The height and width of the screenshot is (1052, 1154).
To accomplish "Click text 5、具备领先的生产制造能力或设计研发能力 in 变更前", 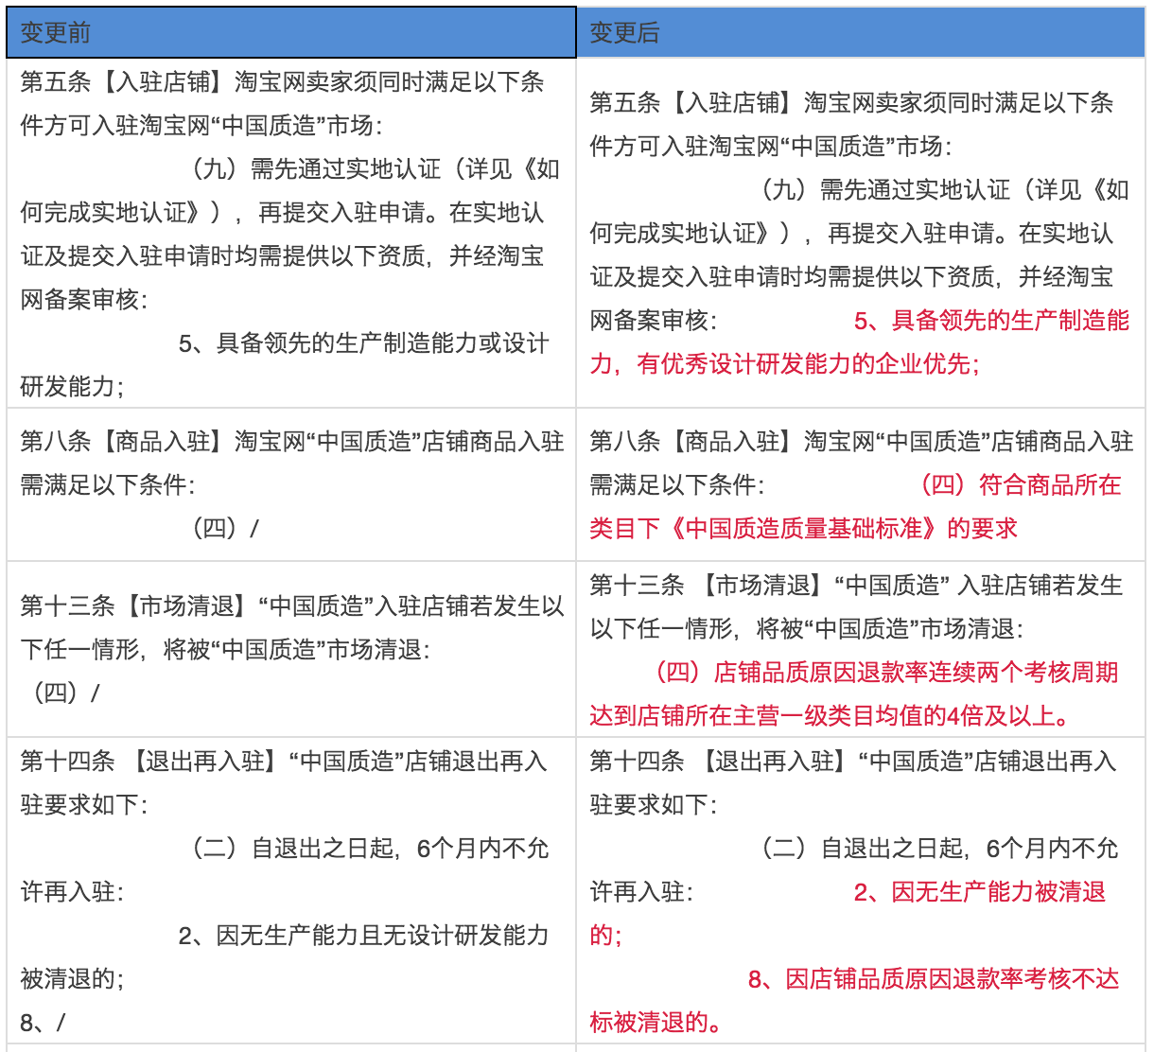I will click(285, 364).
